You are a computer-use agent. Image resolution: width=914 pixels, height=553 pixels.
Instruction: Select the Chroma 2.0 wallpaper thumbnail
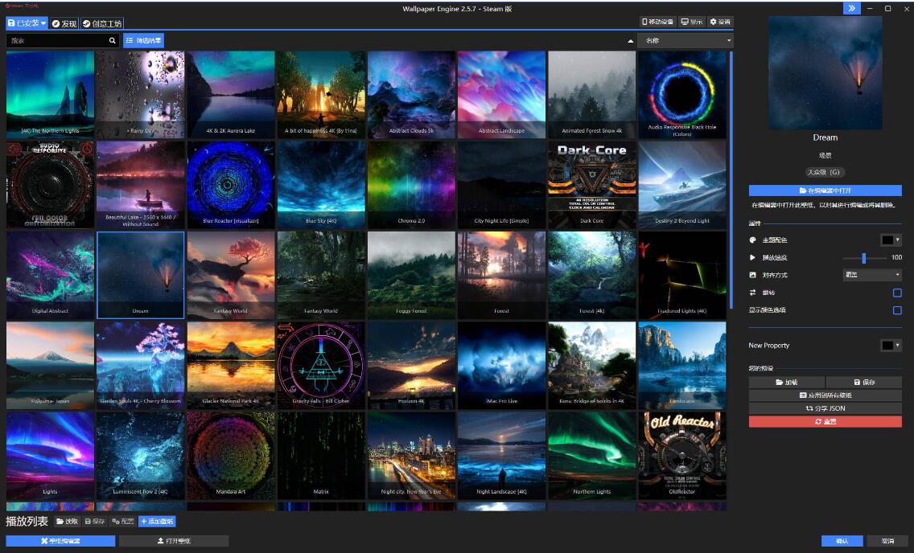point(411,185)
